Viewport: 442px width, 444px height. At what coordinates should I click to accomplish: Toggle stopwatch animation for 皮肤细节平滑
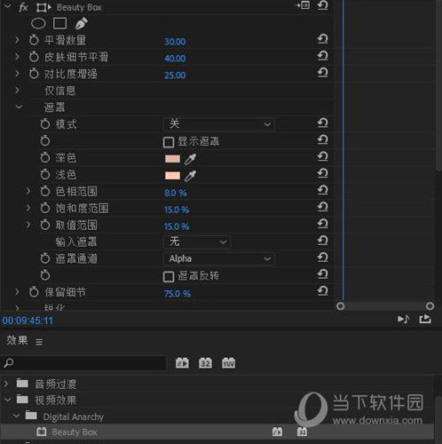point(34,57)
